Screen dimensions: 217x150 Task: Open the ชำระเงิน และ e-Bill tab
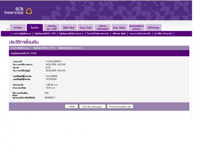pyautogui.click(x=52, y=28)
